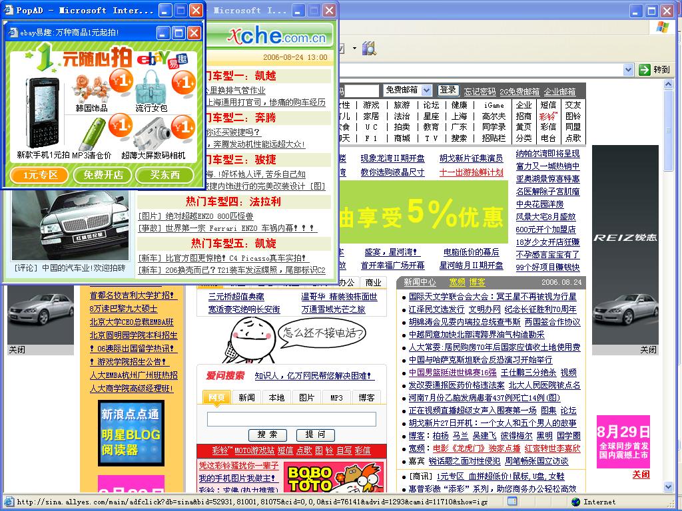This screenshot has width=682, height=511.
Task: Click the digital camera image in eBay ad
Action: click(153, 132)
